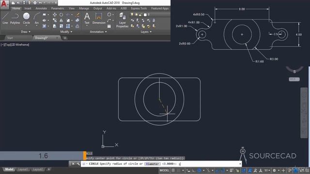Select the Dimension tool
Viewport: 310px width, 174px height.
click(x=99, y=18)
